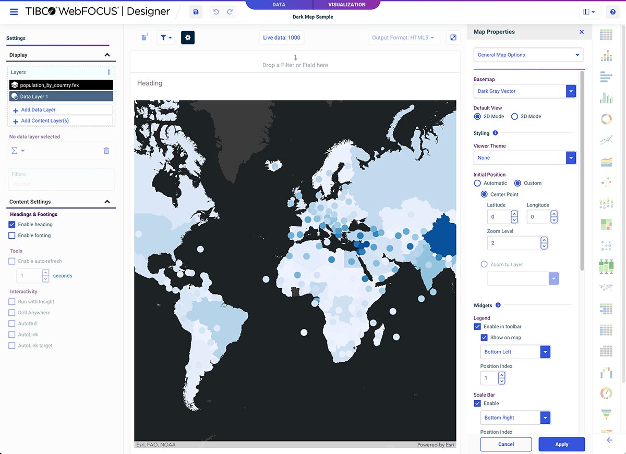Switch to the DATA tab

click(x=278, y=5)
